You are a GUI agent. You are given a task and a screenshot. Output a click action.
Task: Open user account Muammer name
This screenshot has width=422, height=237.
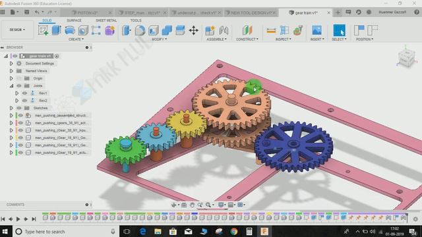click(x=392, y=12)
